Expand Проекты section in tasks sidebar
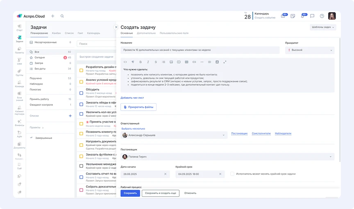354x209 pixels. pos(36,127)
